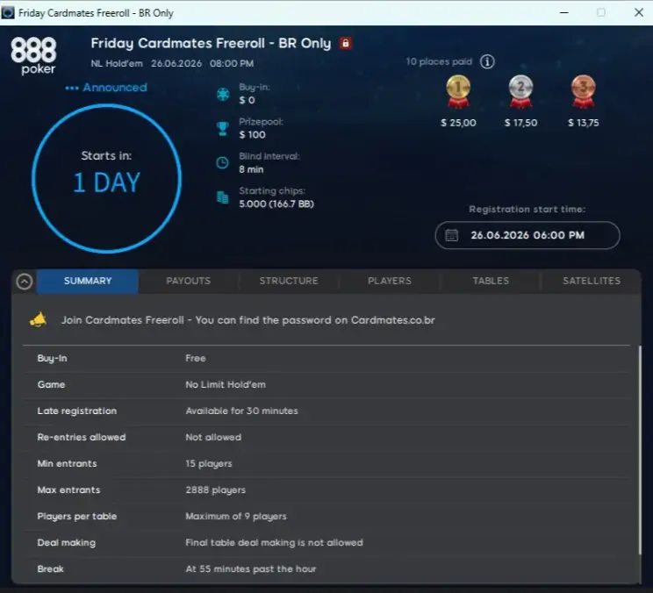This screenshot has height=593, width=653.
Task: Click the Blind interval clock icon
Action: (222, 162)
